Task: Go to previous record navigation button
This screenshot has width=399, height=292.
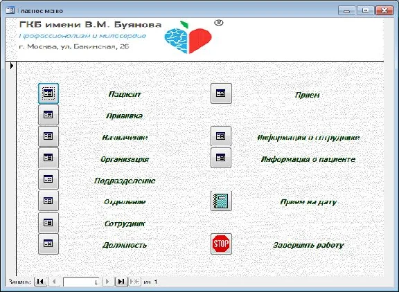Action: [54, 282]
